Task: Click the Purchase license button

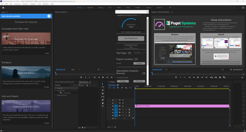Action: (x=139, y=81)
